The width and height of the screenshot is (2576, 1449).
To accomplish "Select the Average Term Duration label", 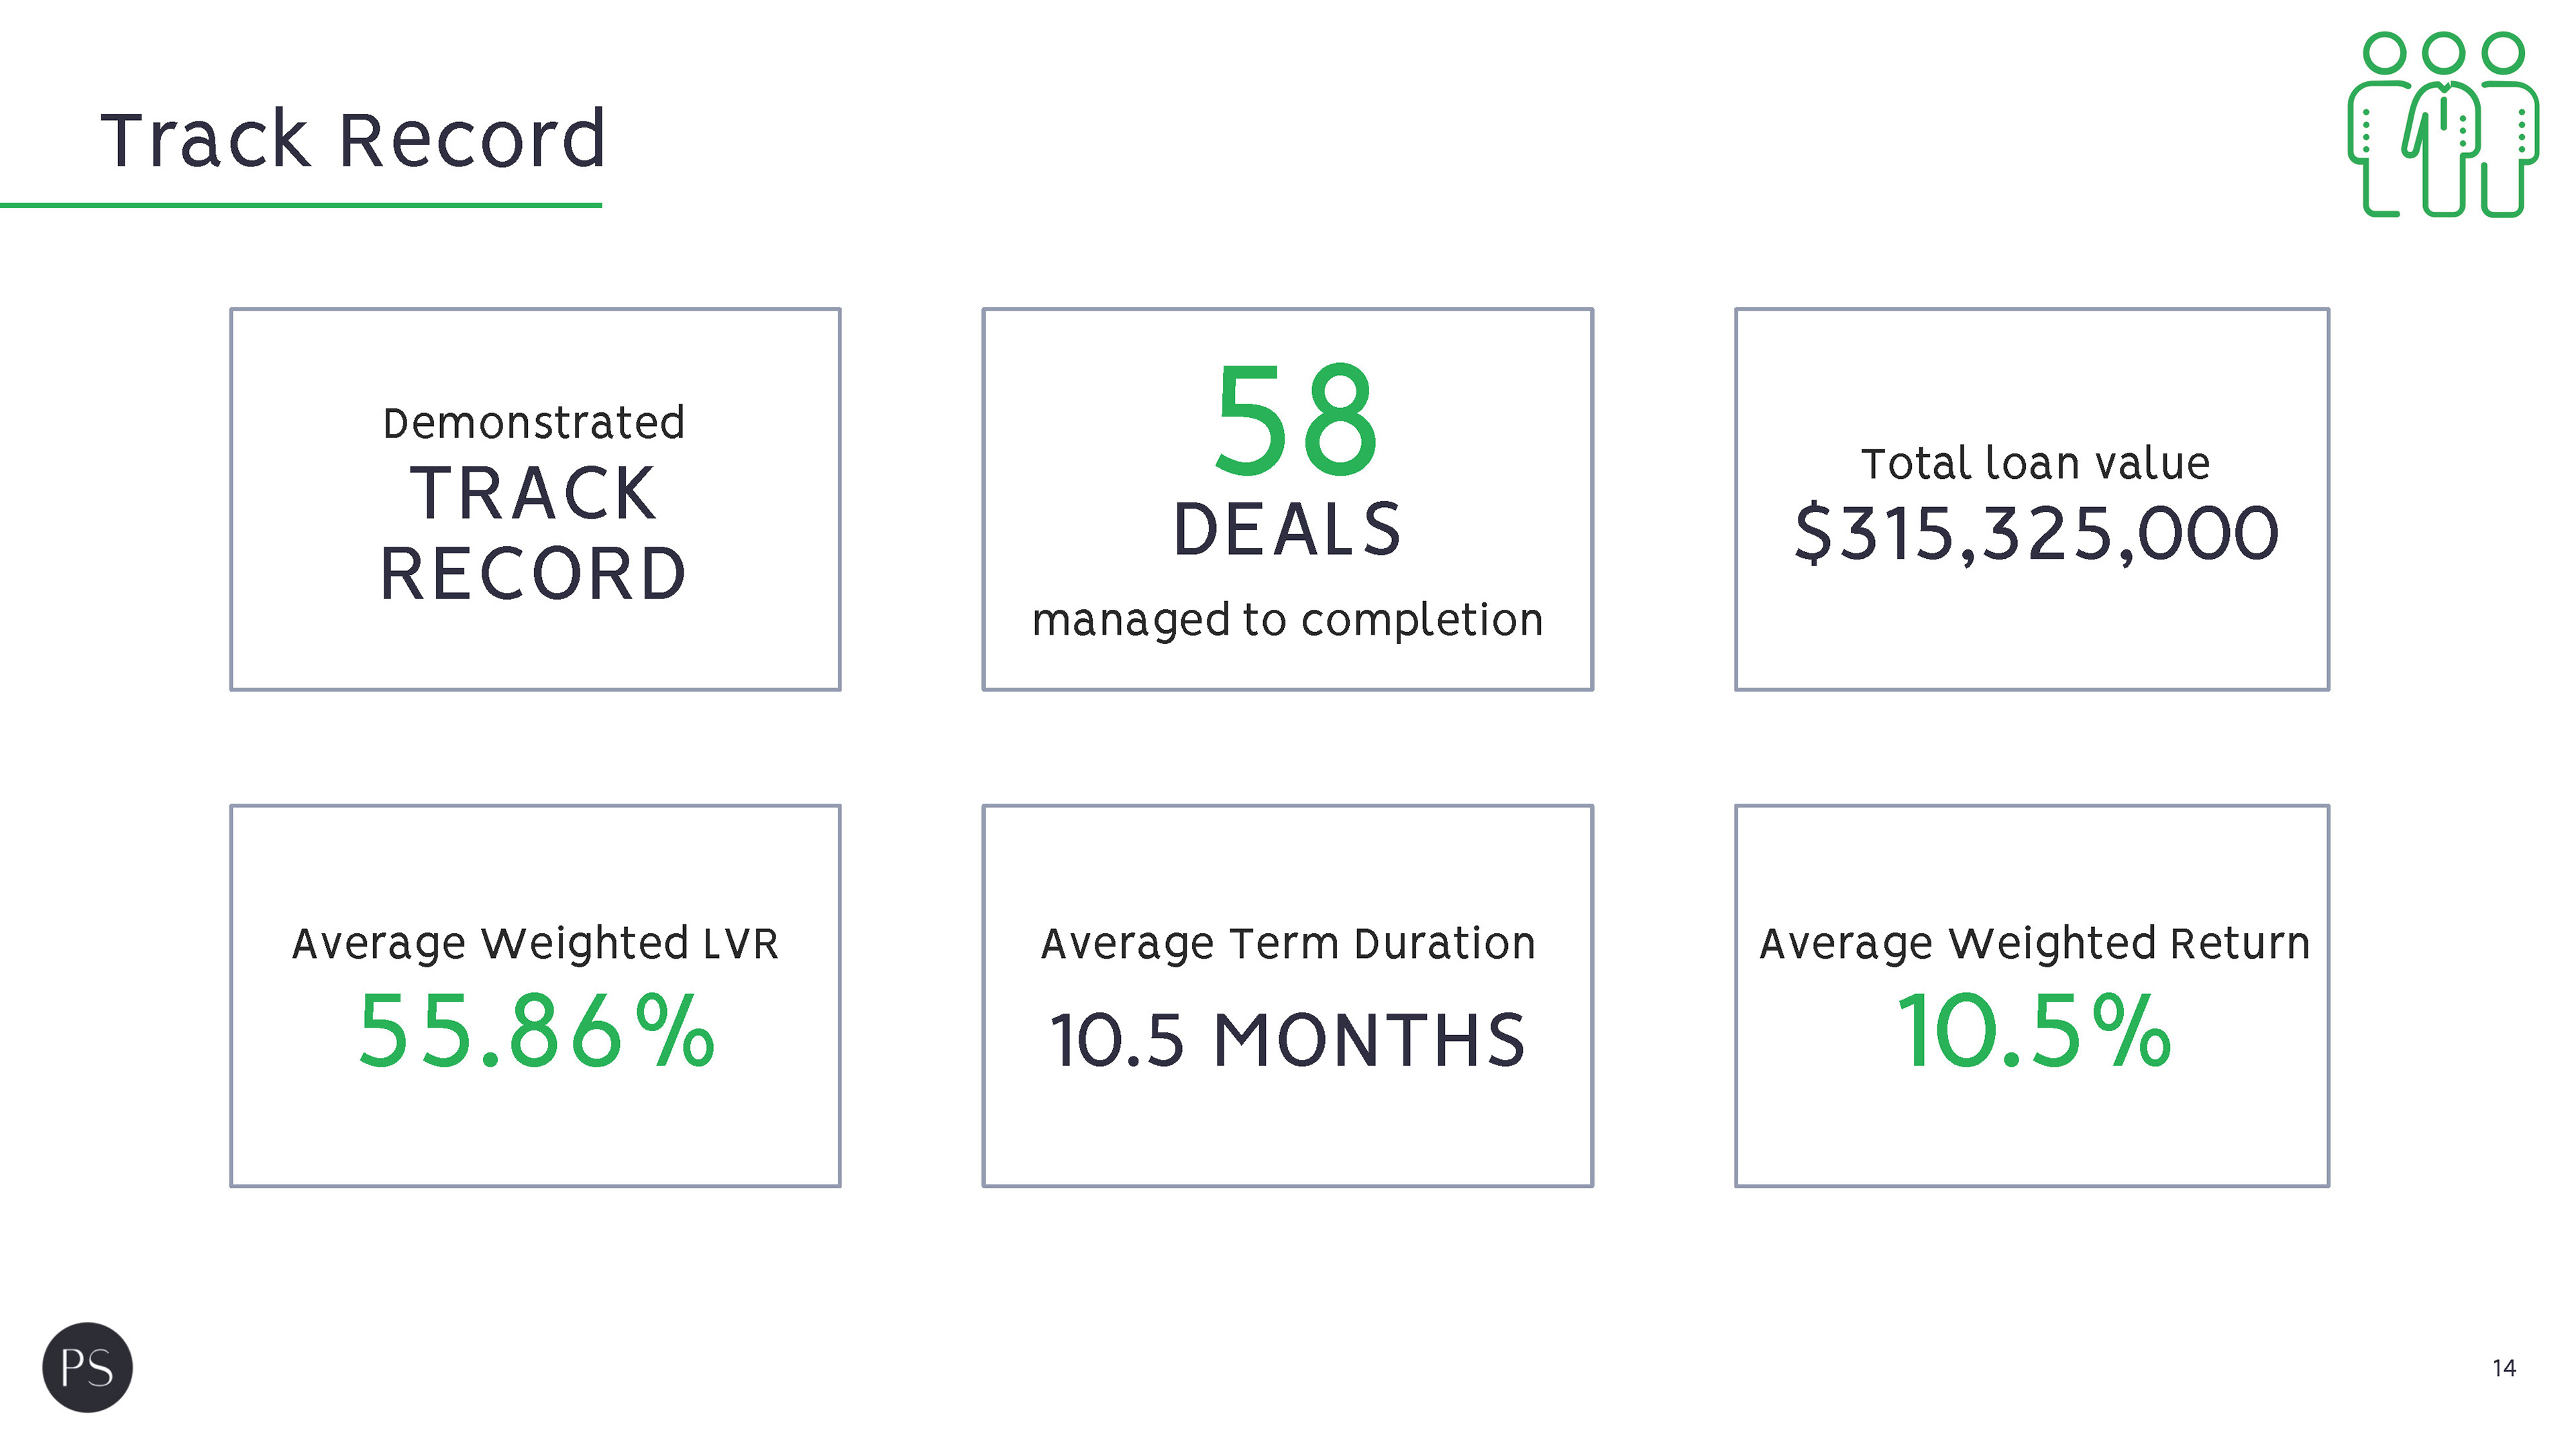I will tap(1288, 944).
